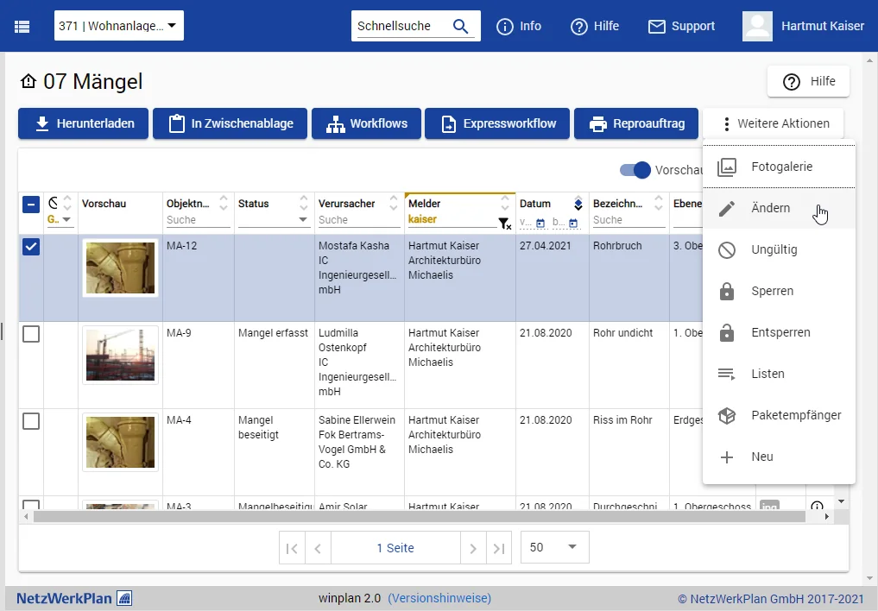Open the Weitere Aktionen menu
This screenshot has width=878, height=611.
(774, 123)
